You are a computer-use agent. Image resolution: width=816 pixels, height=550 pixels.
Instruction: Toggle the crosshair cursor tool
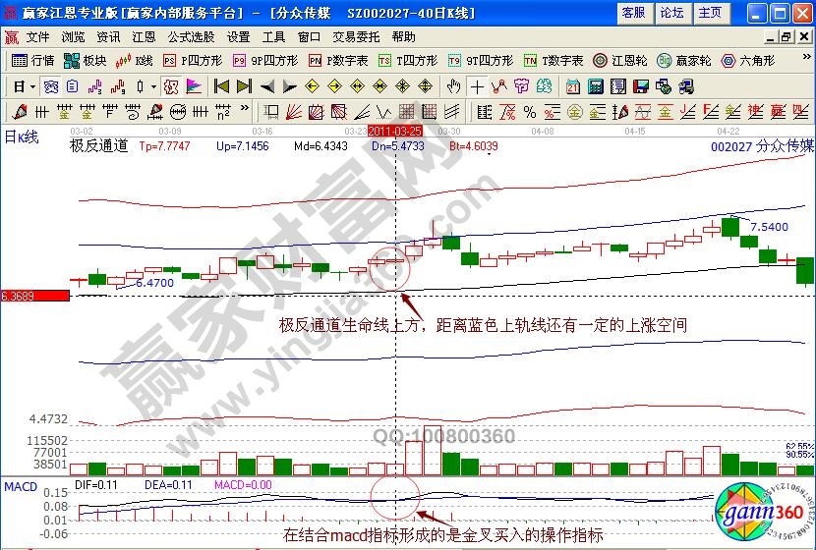coord(477,86)
